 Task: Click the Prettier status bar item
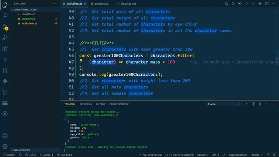pos(257,155)
